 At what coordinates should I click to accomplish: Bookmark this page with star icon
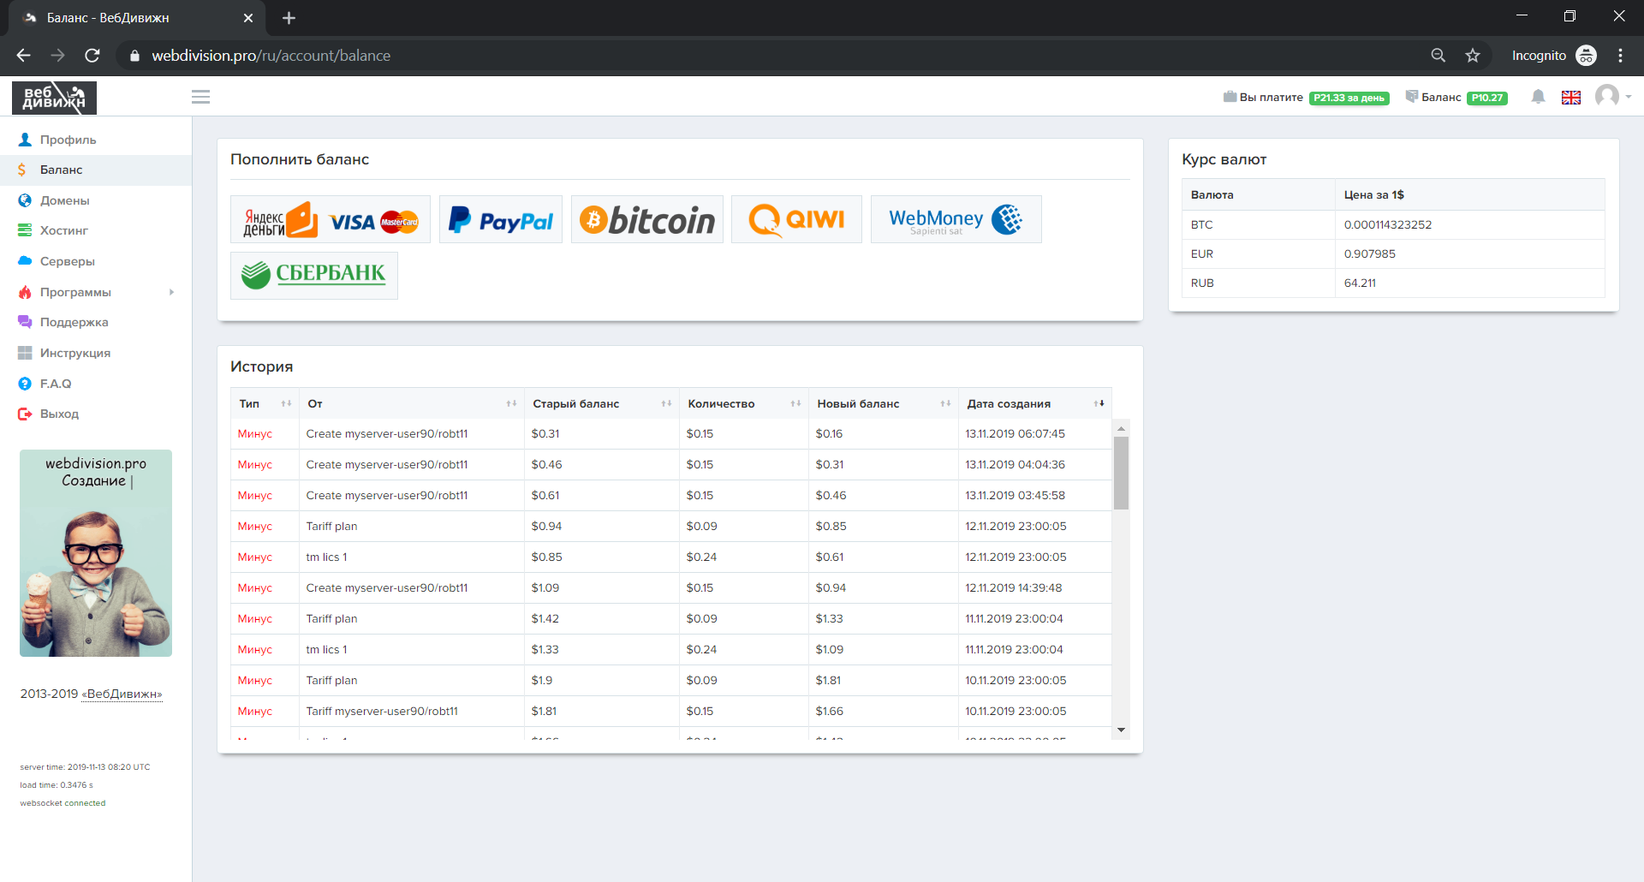[1472, 56]
